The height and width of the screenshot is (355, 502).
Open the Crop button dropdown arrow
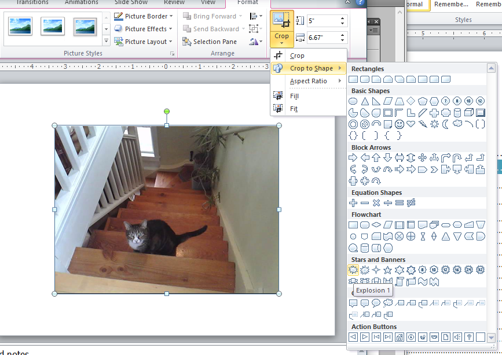pyautogui.click(x=282, y=43)
